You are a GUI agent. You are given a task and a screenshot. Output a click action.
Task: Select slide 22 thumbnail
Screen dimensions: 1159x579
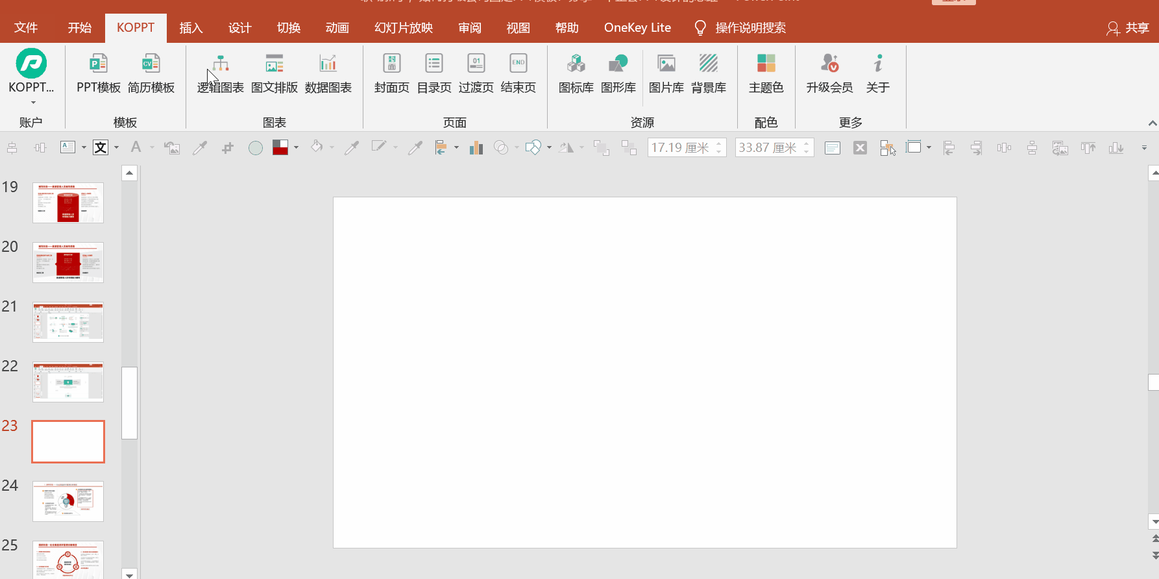68,382
